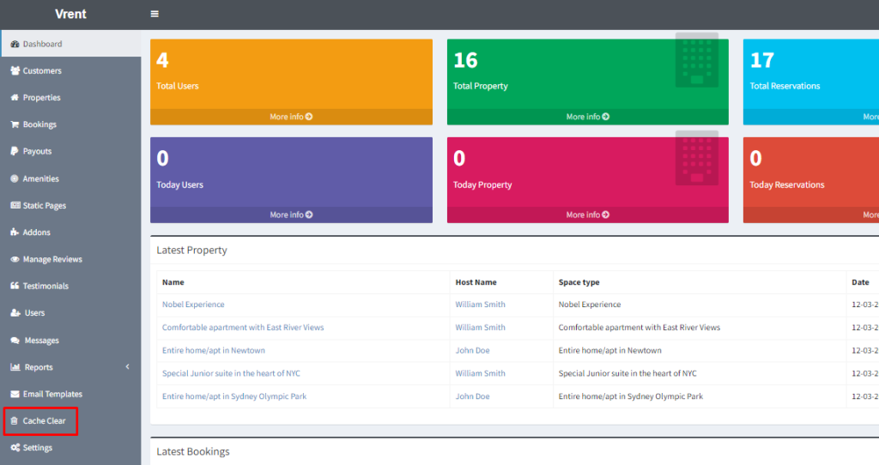
Task: Click the Bookings cart icon
Action: (x=15, y=124)
